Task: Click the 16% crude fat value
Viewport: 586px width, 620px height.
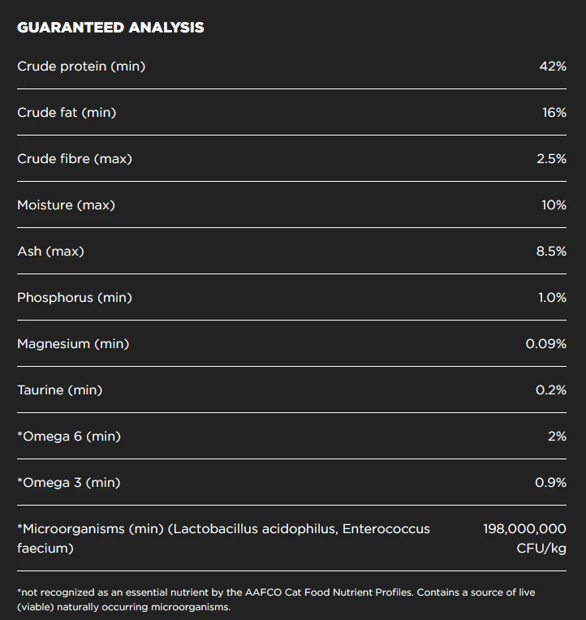Action: coord(554,112)
